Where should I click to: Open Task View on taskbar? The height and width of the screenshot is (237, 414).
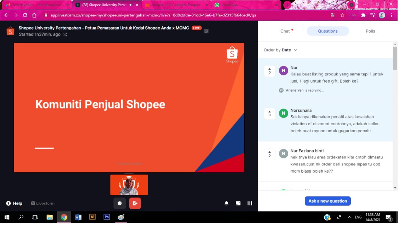(35, 217)
